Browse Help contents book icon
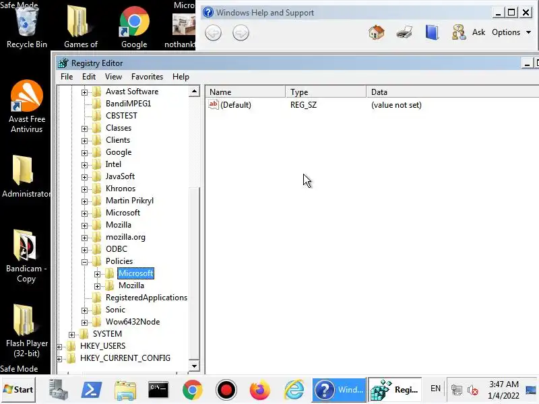This screenshot has height=404, width=539. point(432,32)
